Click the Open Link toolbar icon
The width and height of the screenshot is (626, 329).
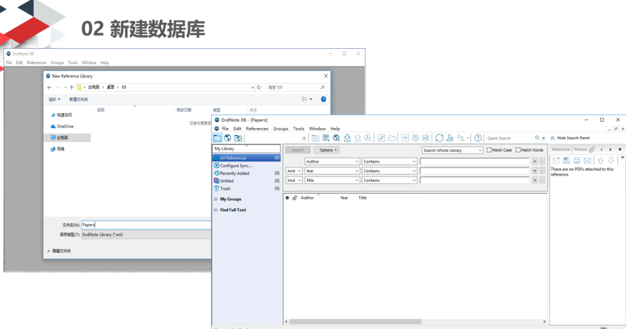(x=381, y=138)
